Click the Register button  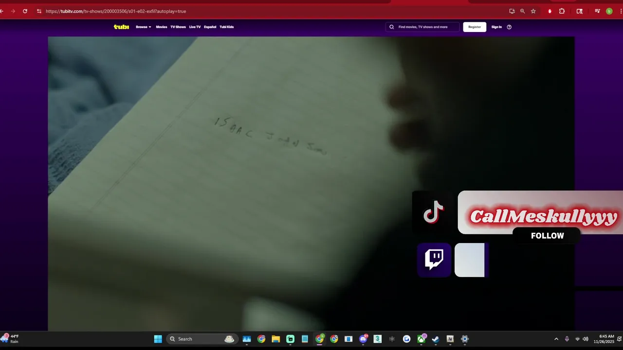[475, 27]
